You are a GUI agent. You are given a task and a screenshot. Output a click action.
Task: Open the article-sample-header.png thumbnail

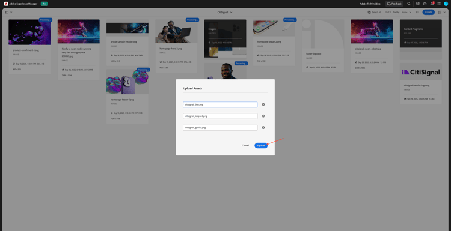127,28
